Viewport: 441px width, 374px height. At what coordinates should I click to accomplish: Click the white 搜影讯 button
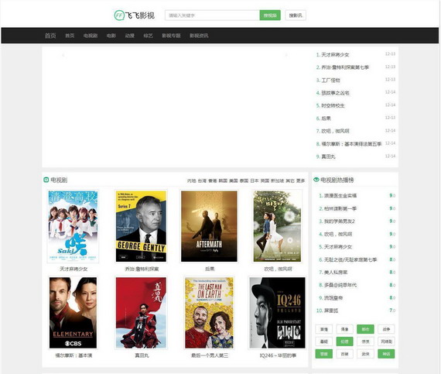[296, 15]
